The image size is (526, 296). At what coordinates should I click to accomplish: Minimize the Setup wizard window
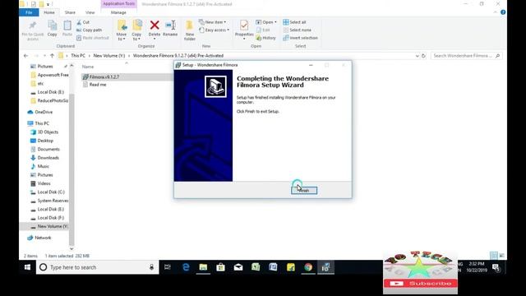click(311, 65)
